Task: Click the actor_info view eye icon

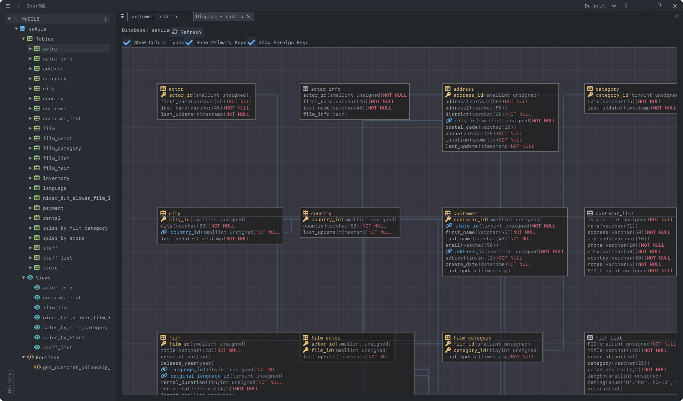Action: click(x=37, y=288)
